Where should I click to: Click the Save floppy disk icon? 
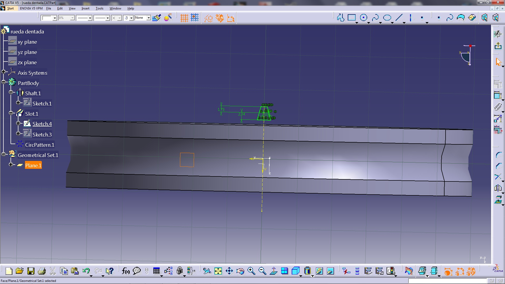click(x=31, y=271)
